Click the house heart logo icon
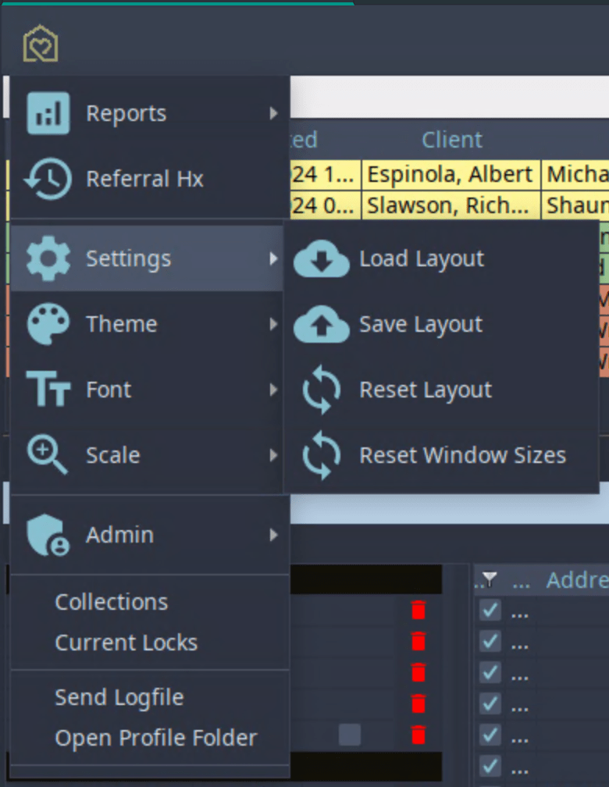The width and height of the screenshot is (609, 787). tap(41, 44)
